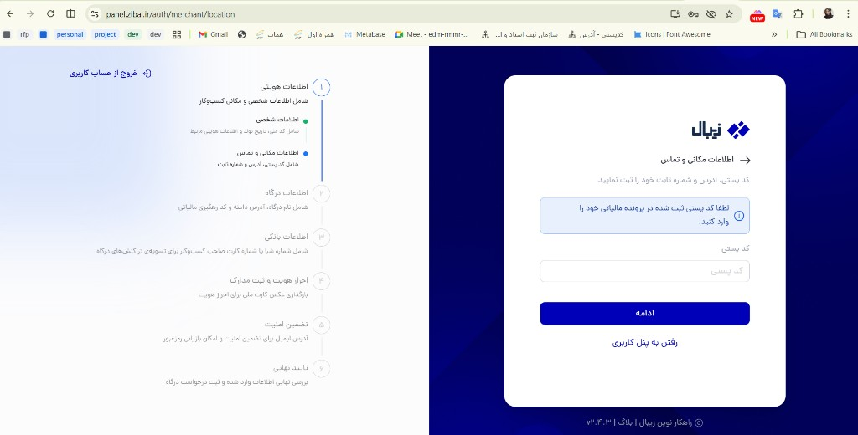Click the اطلاعات بانکی step title text

[x=287, y=237]
